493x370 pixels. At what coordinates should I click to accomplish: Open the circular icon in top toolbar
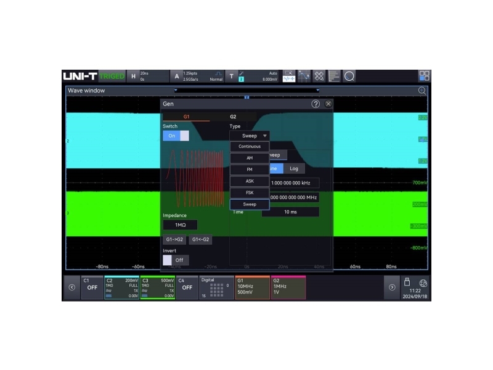click(349, 76)
